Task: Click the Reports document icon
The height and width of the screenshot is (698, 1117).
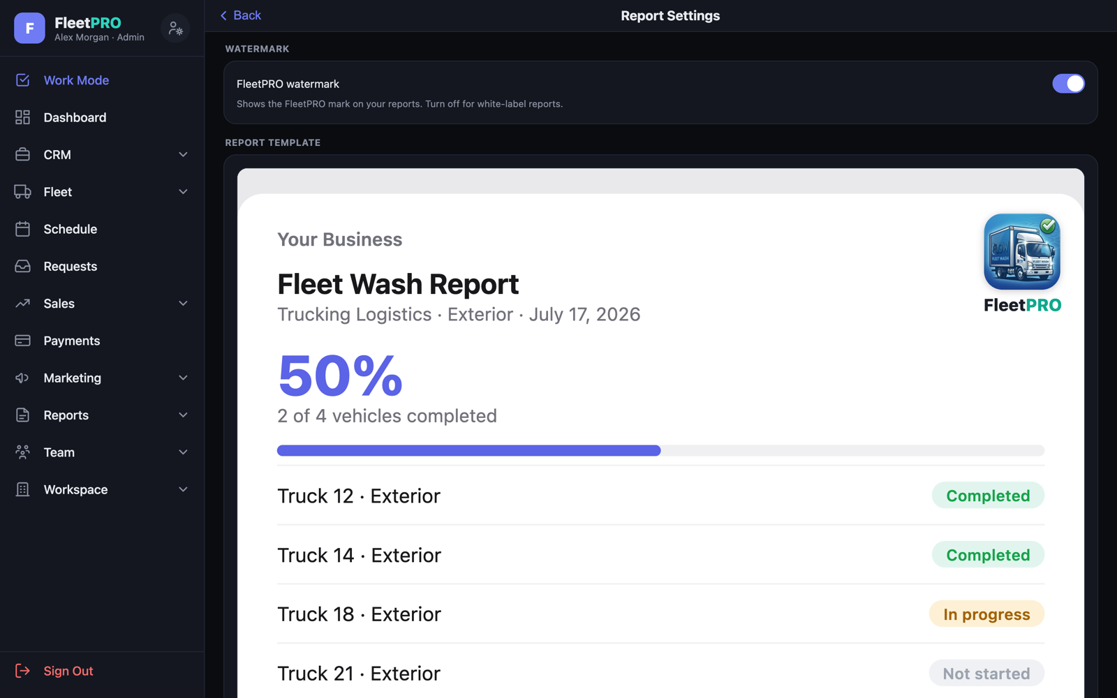Action: (22, 415)
